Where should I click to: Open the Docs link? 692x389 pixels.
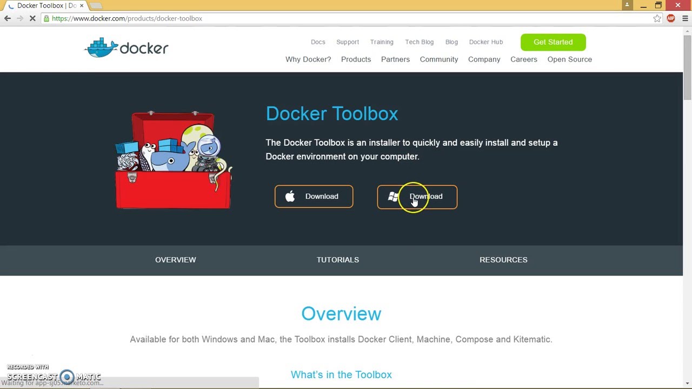[318, 42]
